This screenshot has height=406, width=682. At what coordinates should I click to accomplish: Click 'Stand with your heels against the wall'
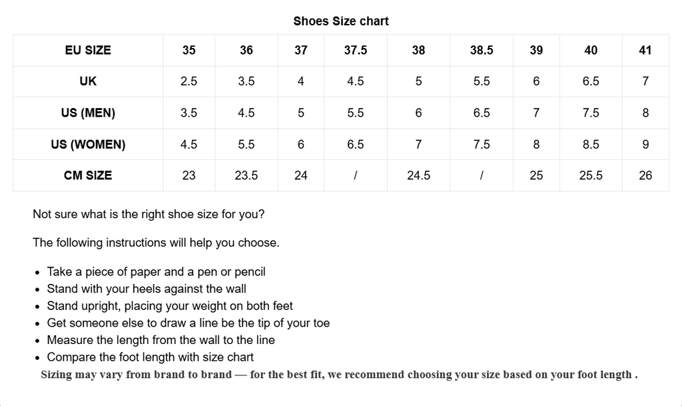coord(147,289)
